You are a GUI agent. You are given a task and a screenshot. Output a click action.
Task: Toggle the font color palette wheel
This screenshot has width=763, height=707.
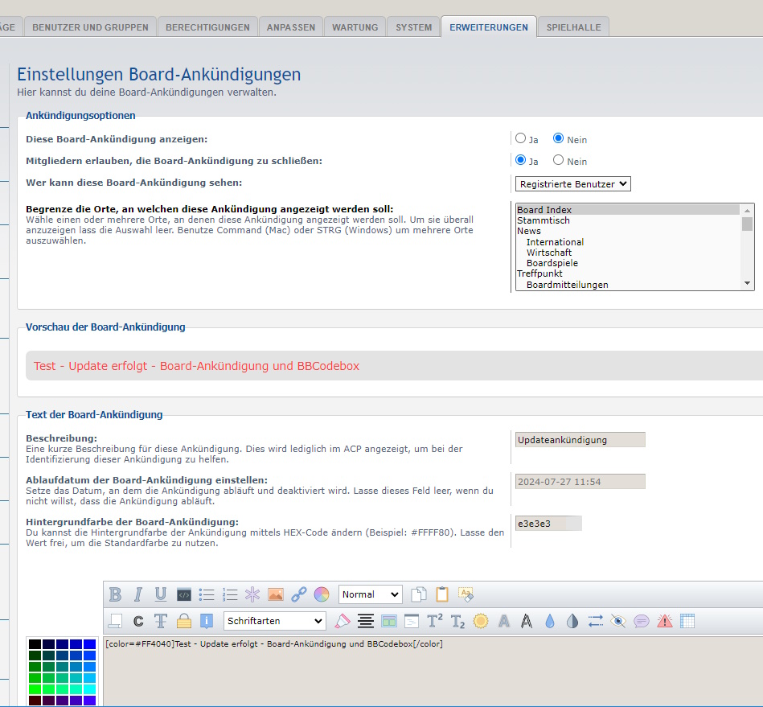[x=322, y=594]
